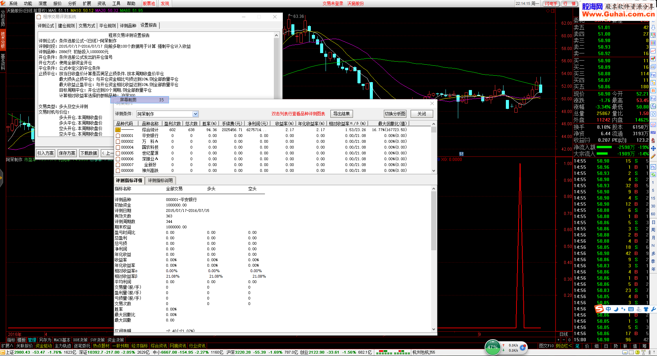Click the candlestick chart icon in right sidebar
Image resolution: width=657 pixels, height=356 pixels.
pos(653,59)
